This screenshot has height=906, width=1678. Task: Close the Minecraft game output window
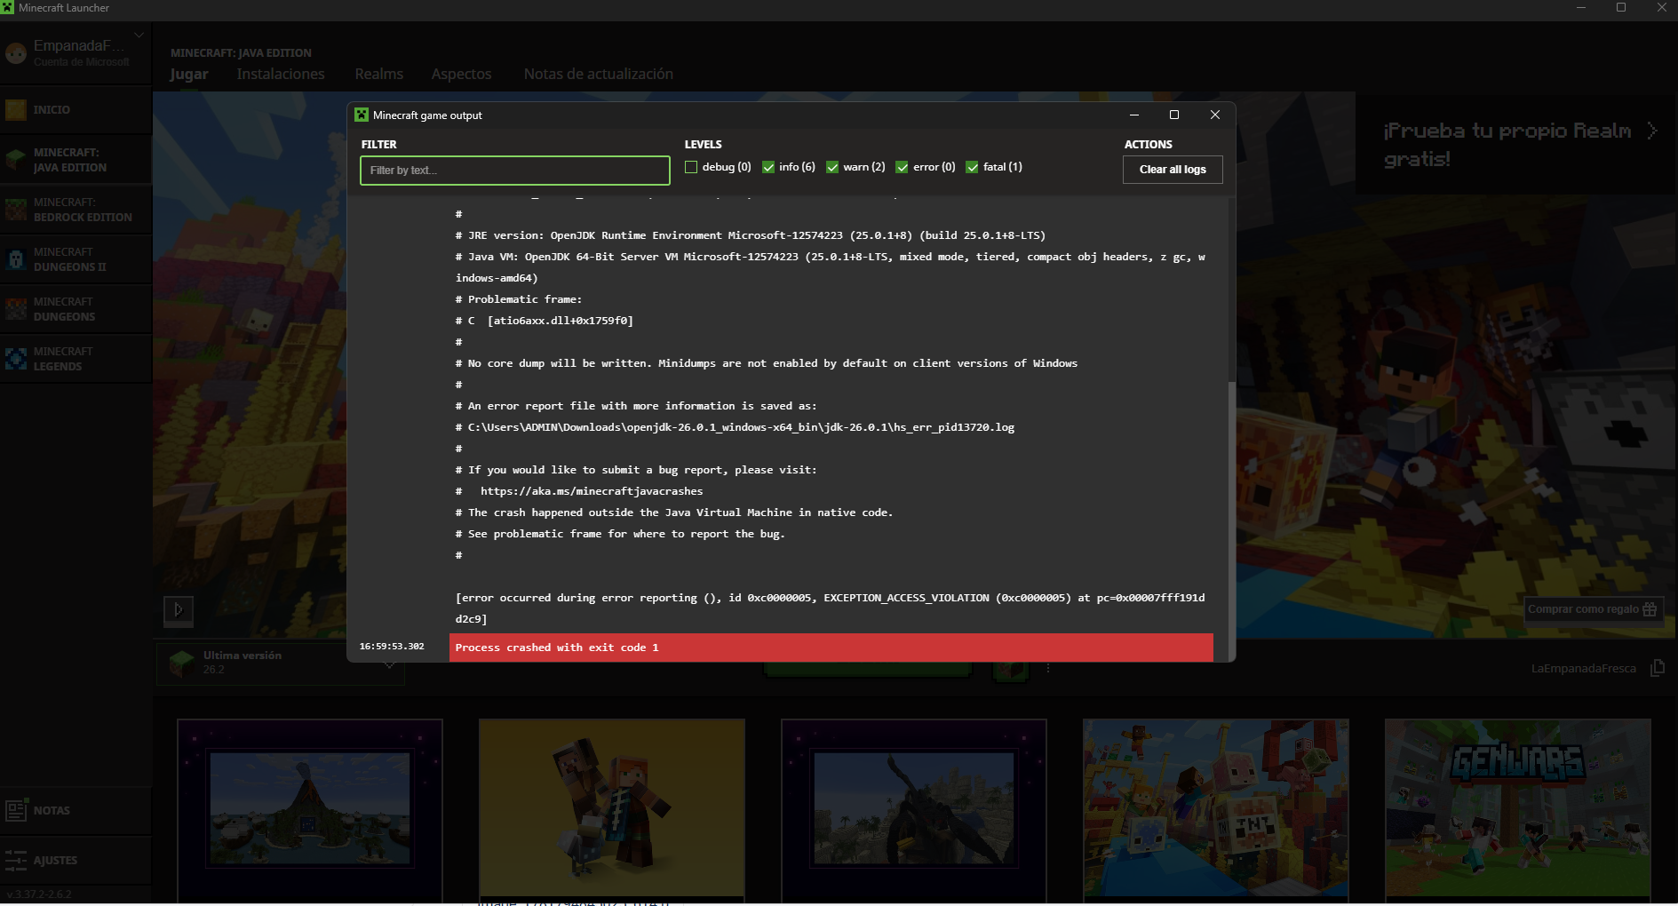(x=1215, y=115)
